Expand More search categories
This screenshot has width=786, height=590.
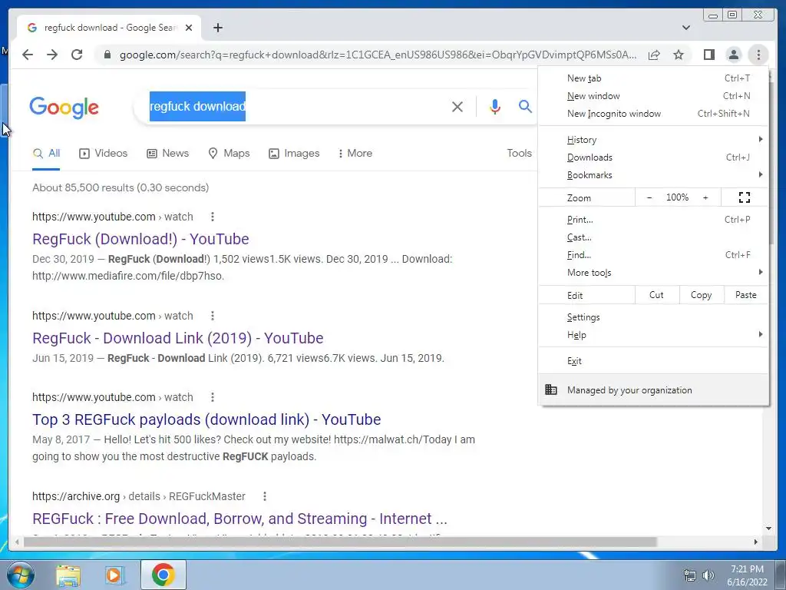click(x=355, y=153)
